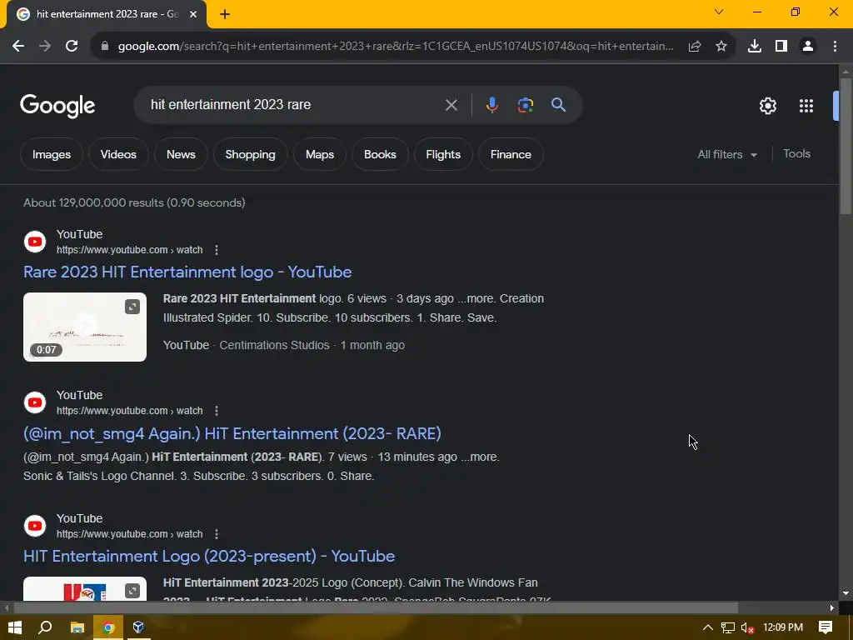Open HIT Entertainment Logo (2023-present) result
This screenshot has width=853, height=640.
[209, 556]
